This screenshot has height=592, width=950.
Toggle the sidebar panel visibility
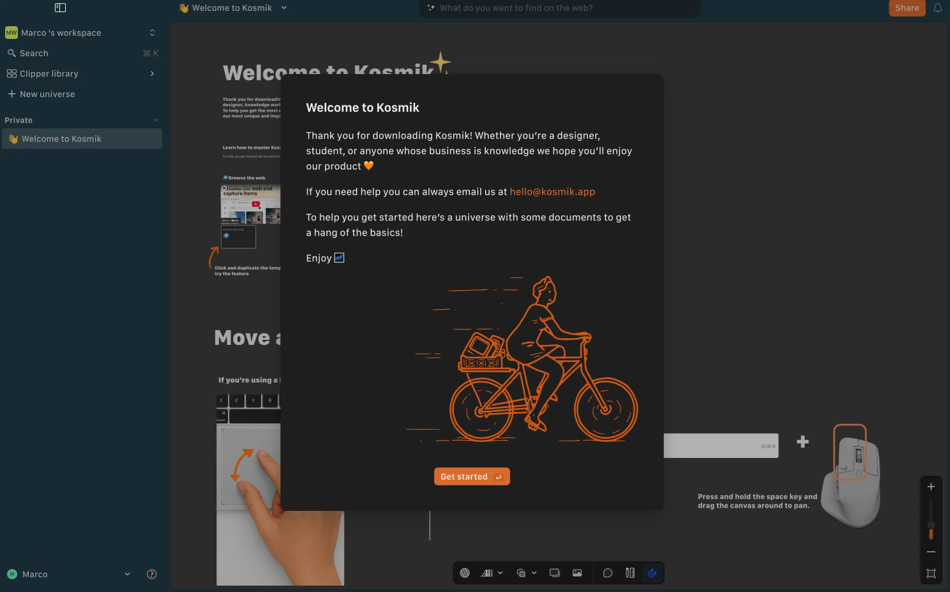tap(61, 8)
